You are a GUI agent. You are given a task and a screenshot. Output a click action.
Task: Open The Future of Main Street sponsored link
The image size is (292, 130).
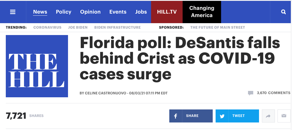pos(218,28)
